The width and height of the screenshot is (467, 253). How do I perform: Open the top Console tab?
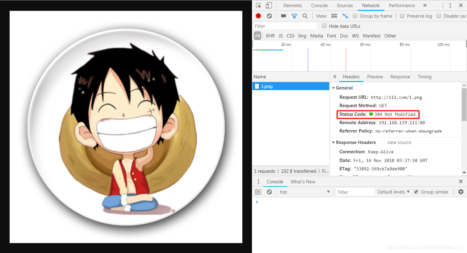coord(319,6)
